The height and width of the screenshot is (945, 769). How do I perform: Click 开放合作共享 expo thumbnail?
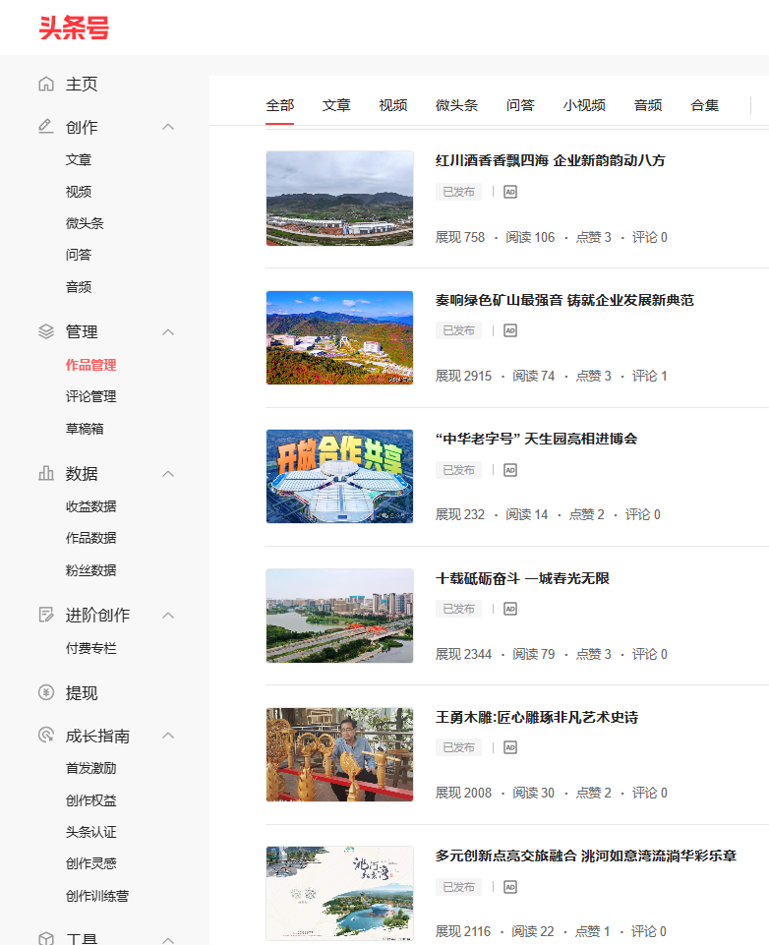pos(340,476)
